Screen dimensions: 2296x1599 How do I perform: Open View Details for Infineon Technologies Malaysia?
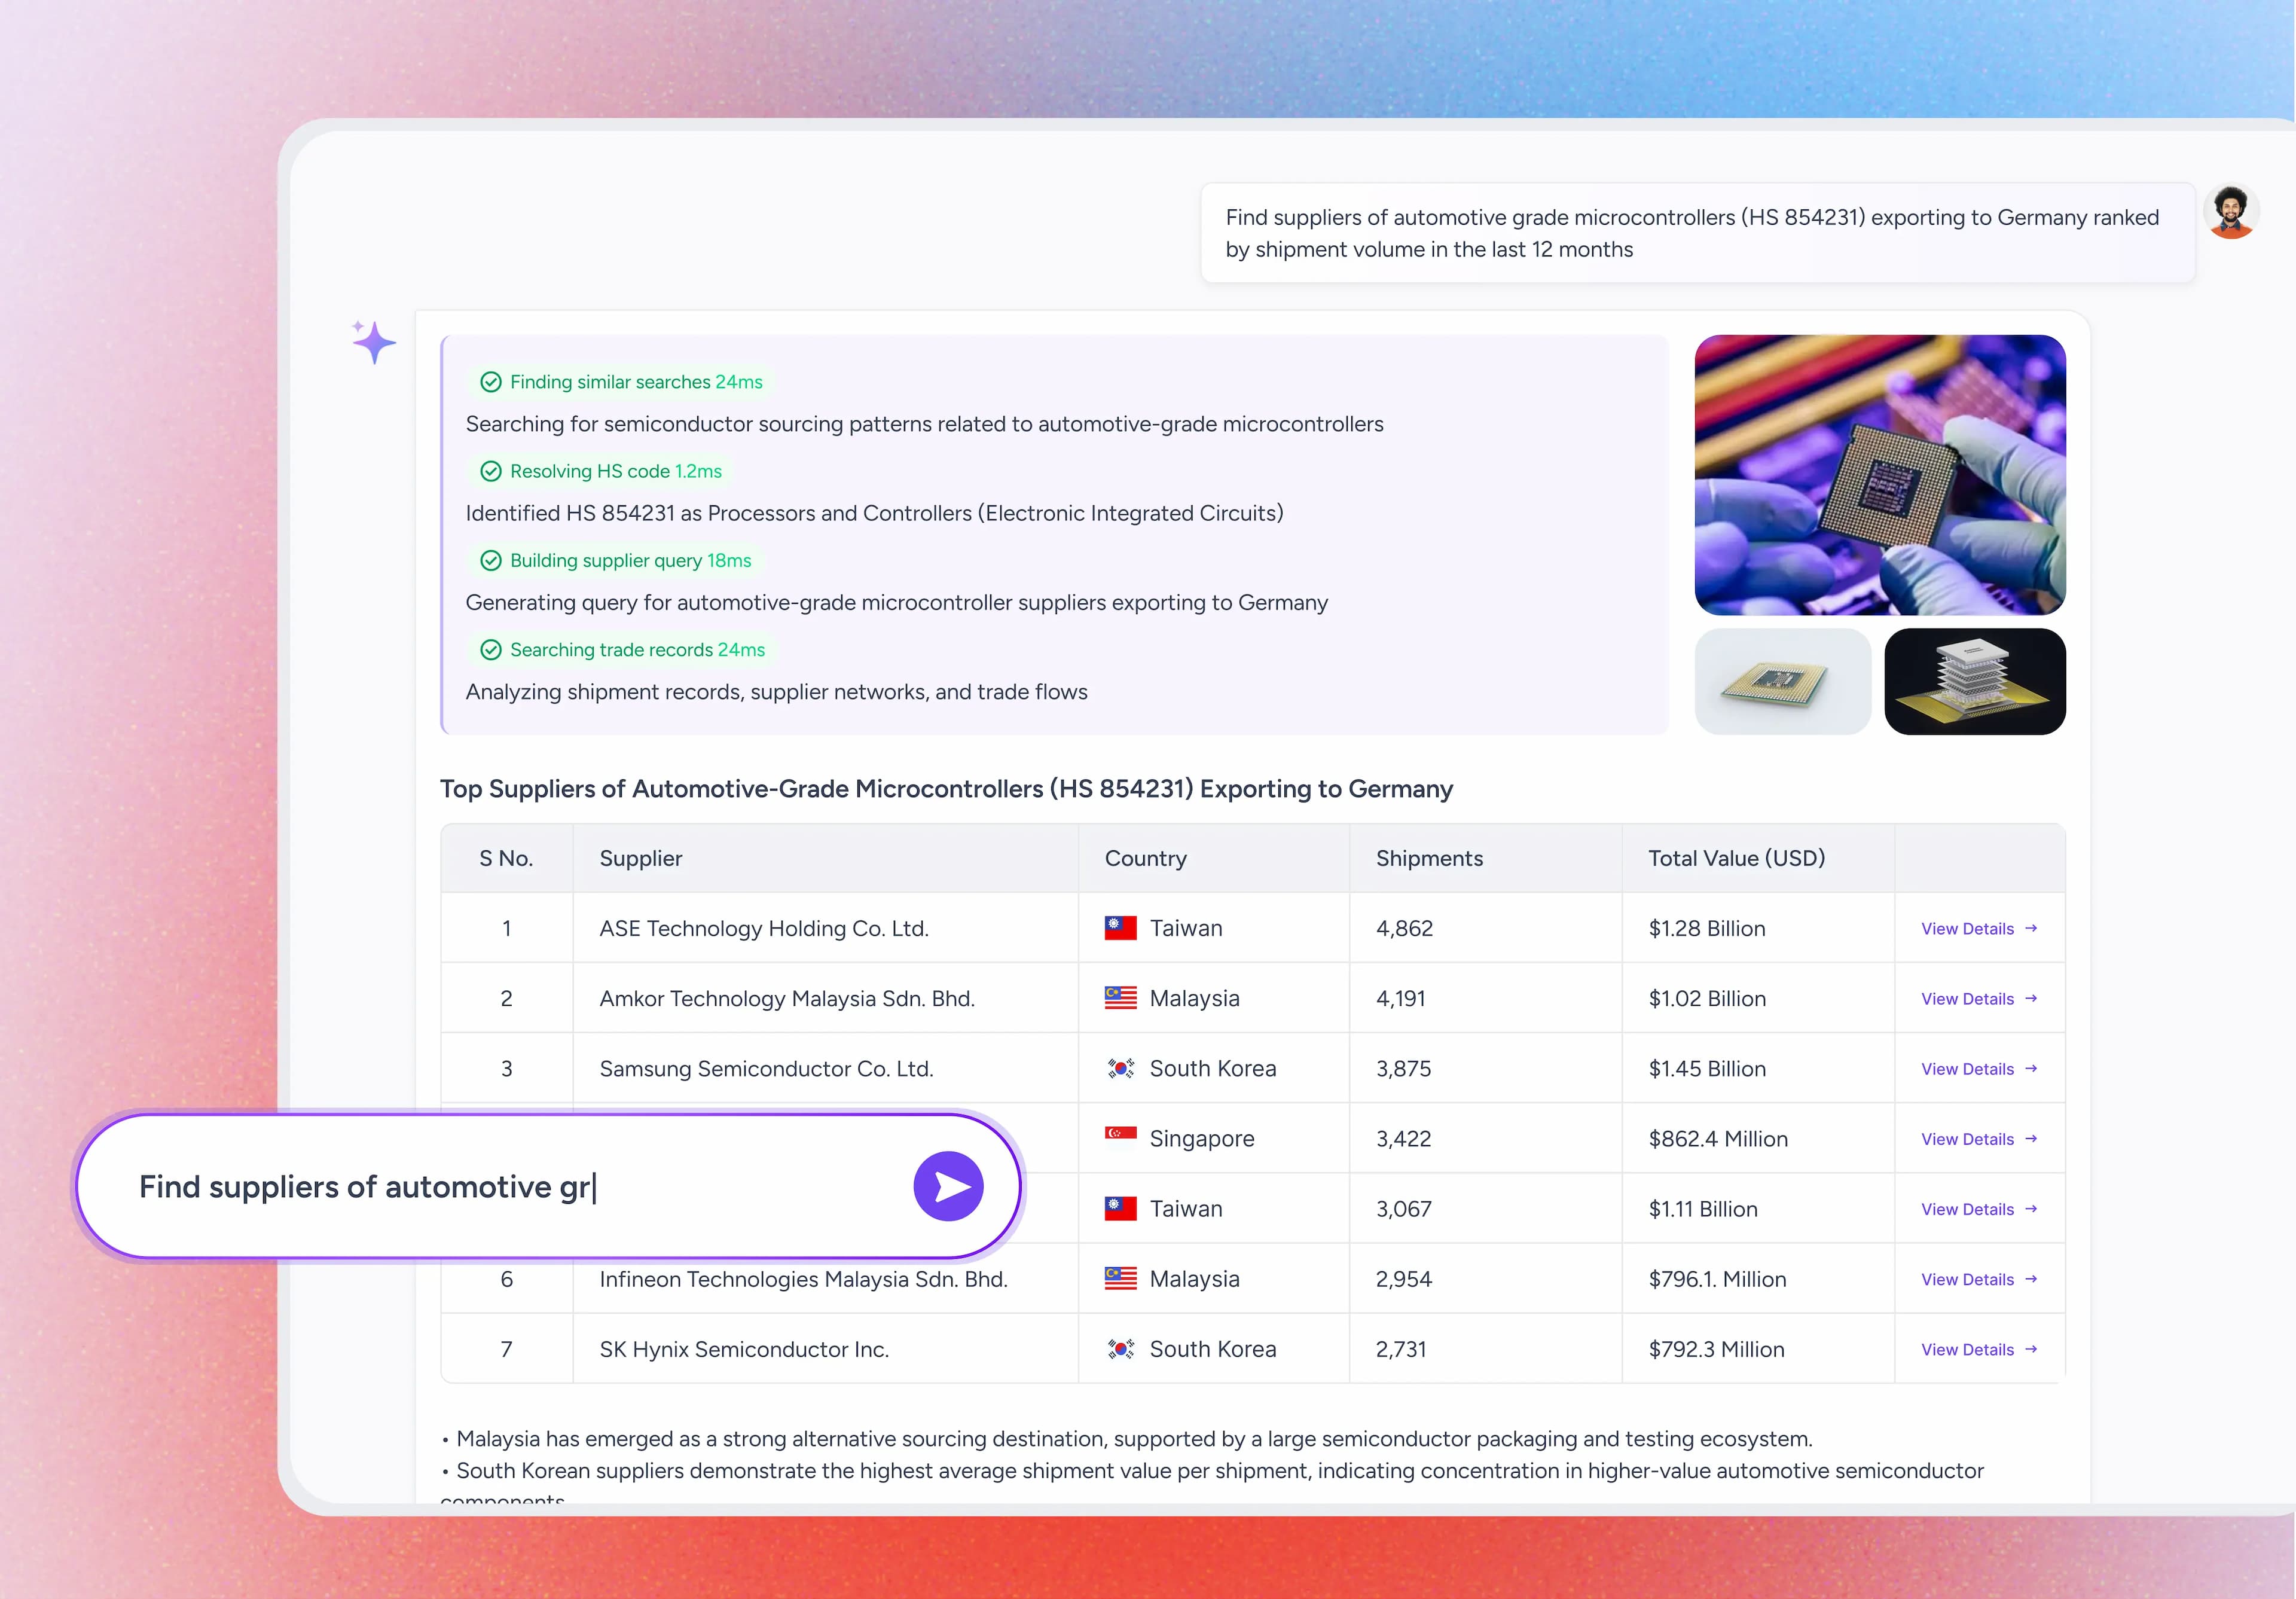pos(1979,1279)
